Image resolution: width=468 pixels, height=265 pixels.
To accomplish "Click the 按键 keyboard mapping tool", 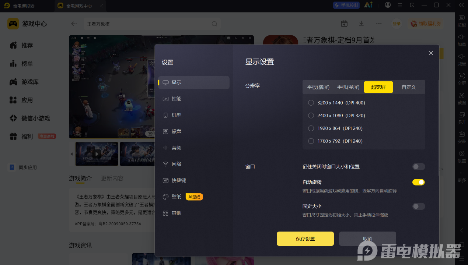I will (x=461, y=21).
